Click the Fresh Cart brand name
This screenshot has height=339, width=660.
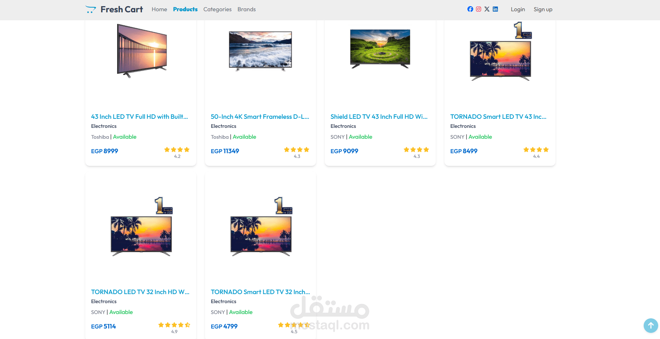click(122, 9)
